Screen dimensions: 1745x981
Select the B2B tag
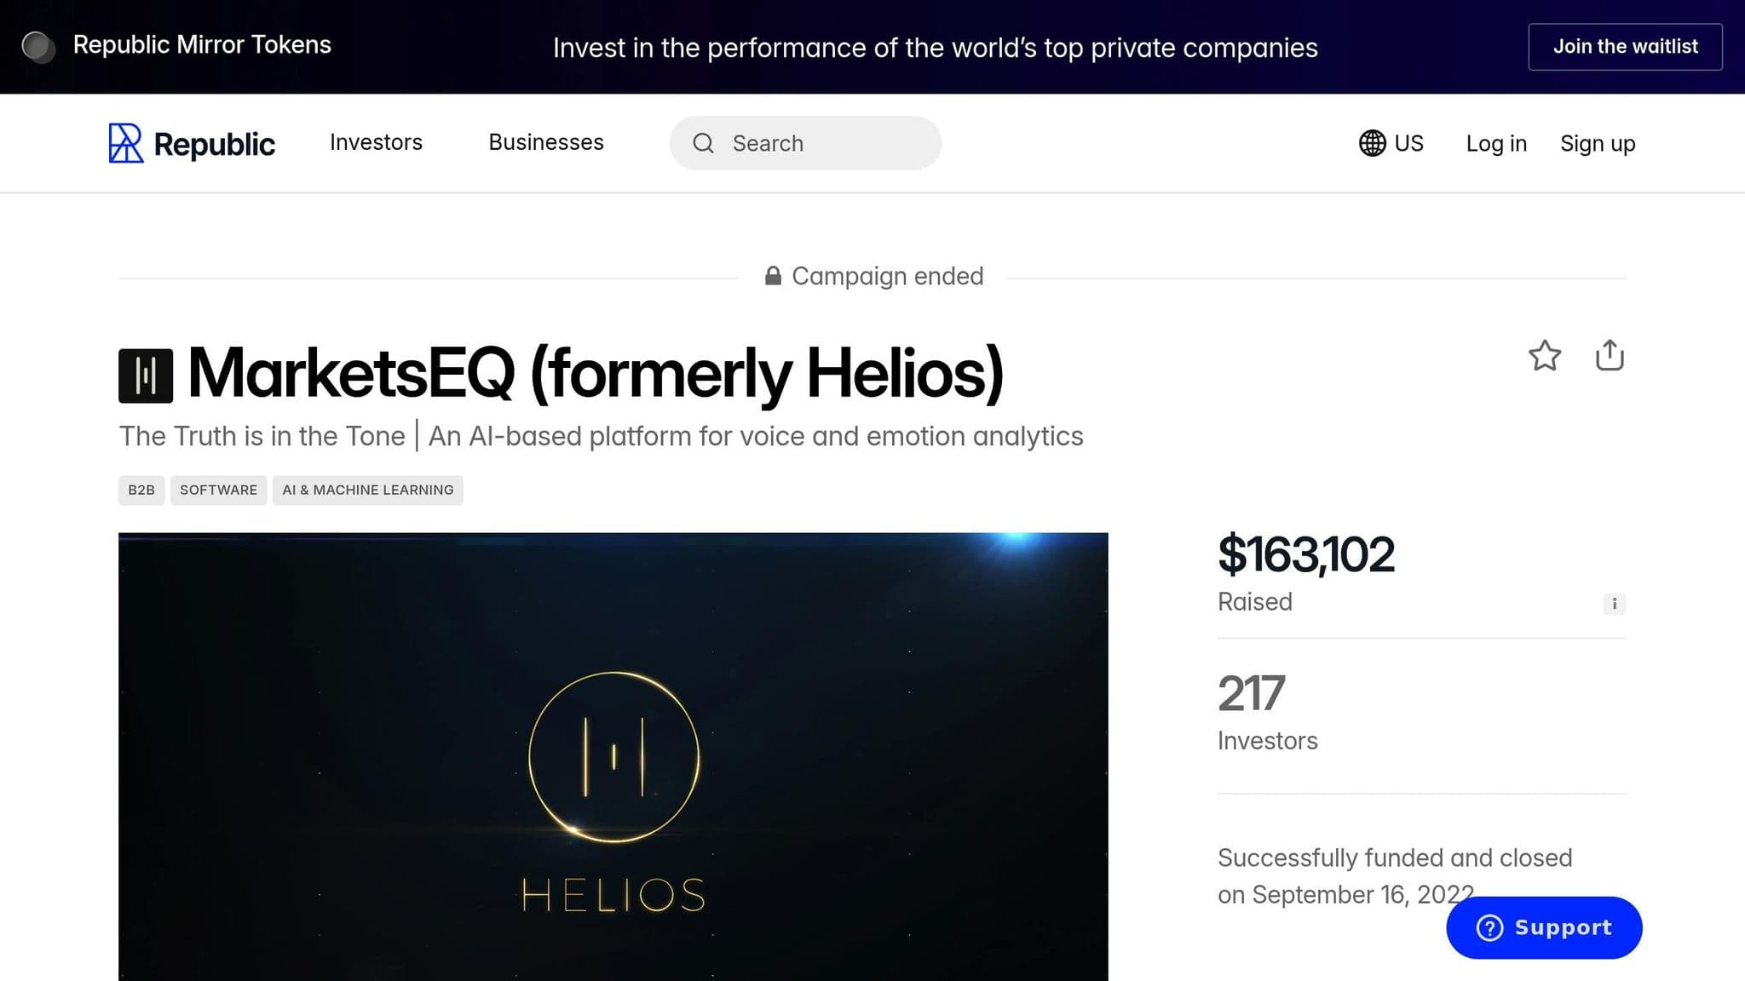point(141,490)
